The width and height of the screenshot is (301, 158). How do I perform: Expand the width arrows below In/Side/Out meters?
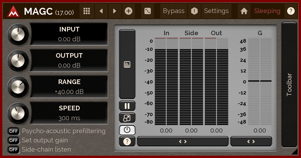(183, 142)
